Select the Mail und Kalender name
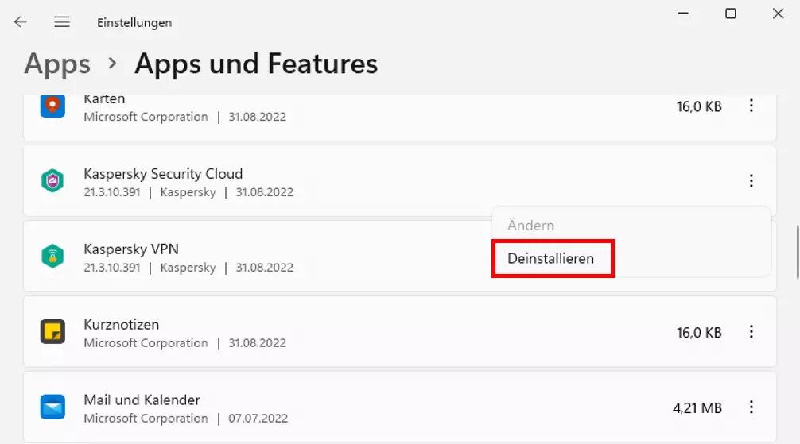The height and width of the screenshot is (444, 800). 142,400
